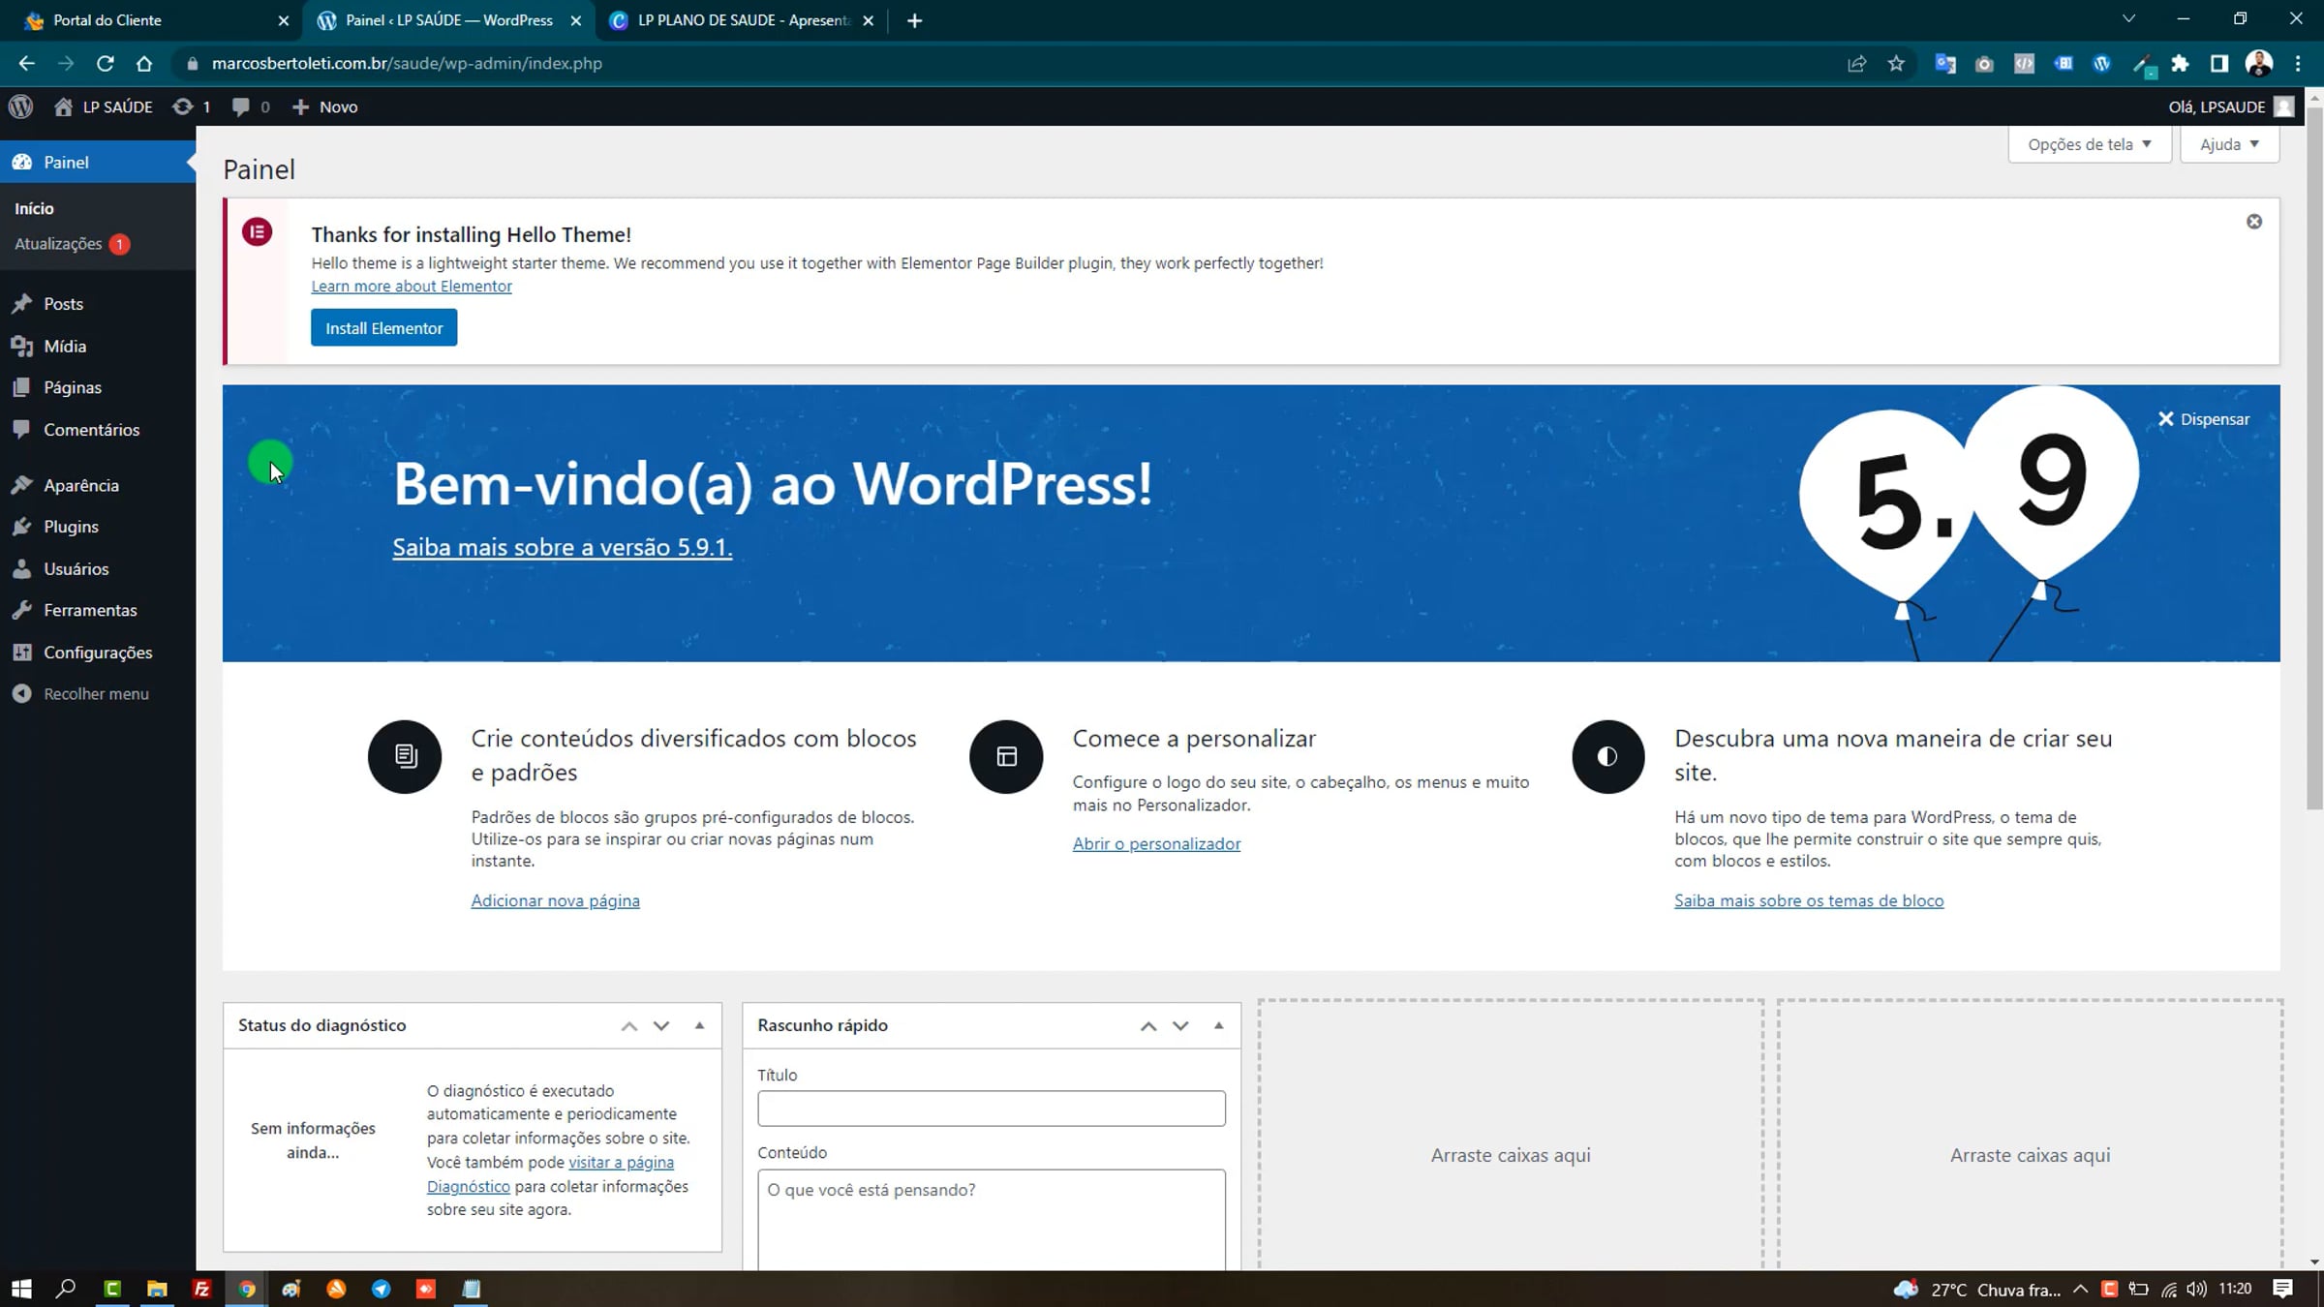Screen dimensions: 2324x1307
Task: Click Recolher menu to collapse sidebar
Action: coord(95,694)
